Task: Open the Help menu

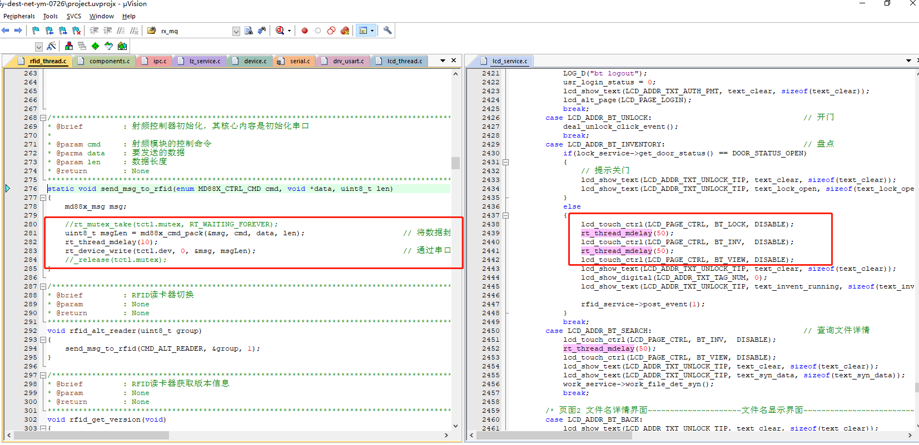Action: tap(129, 16)
